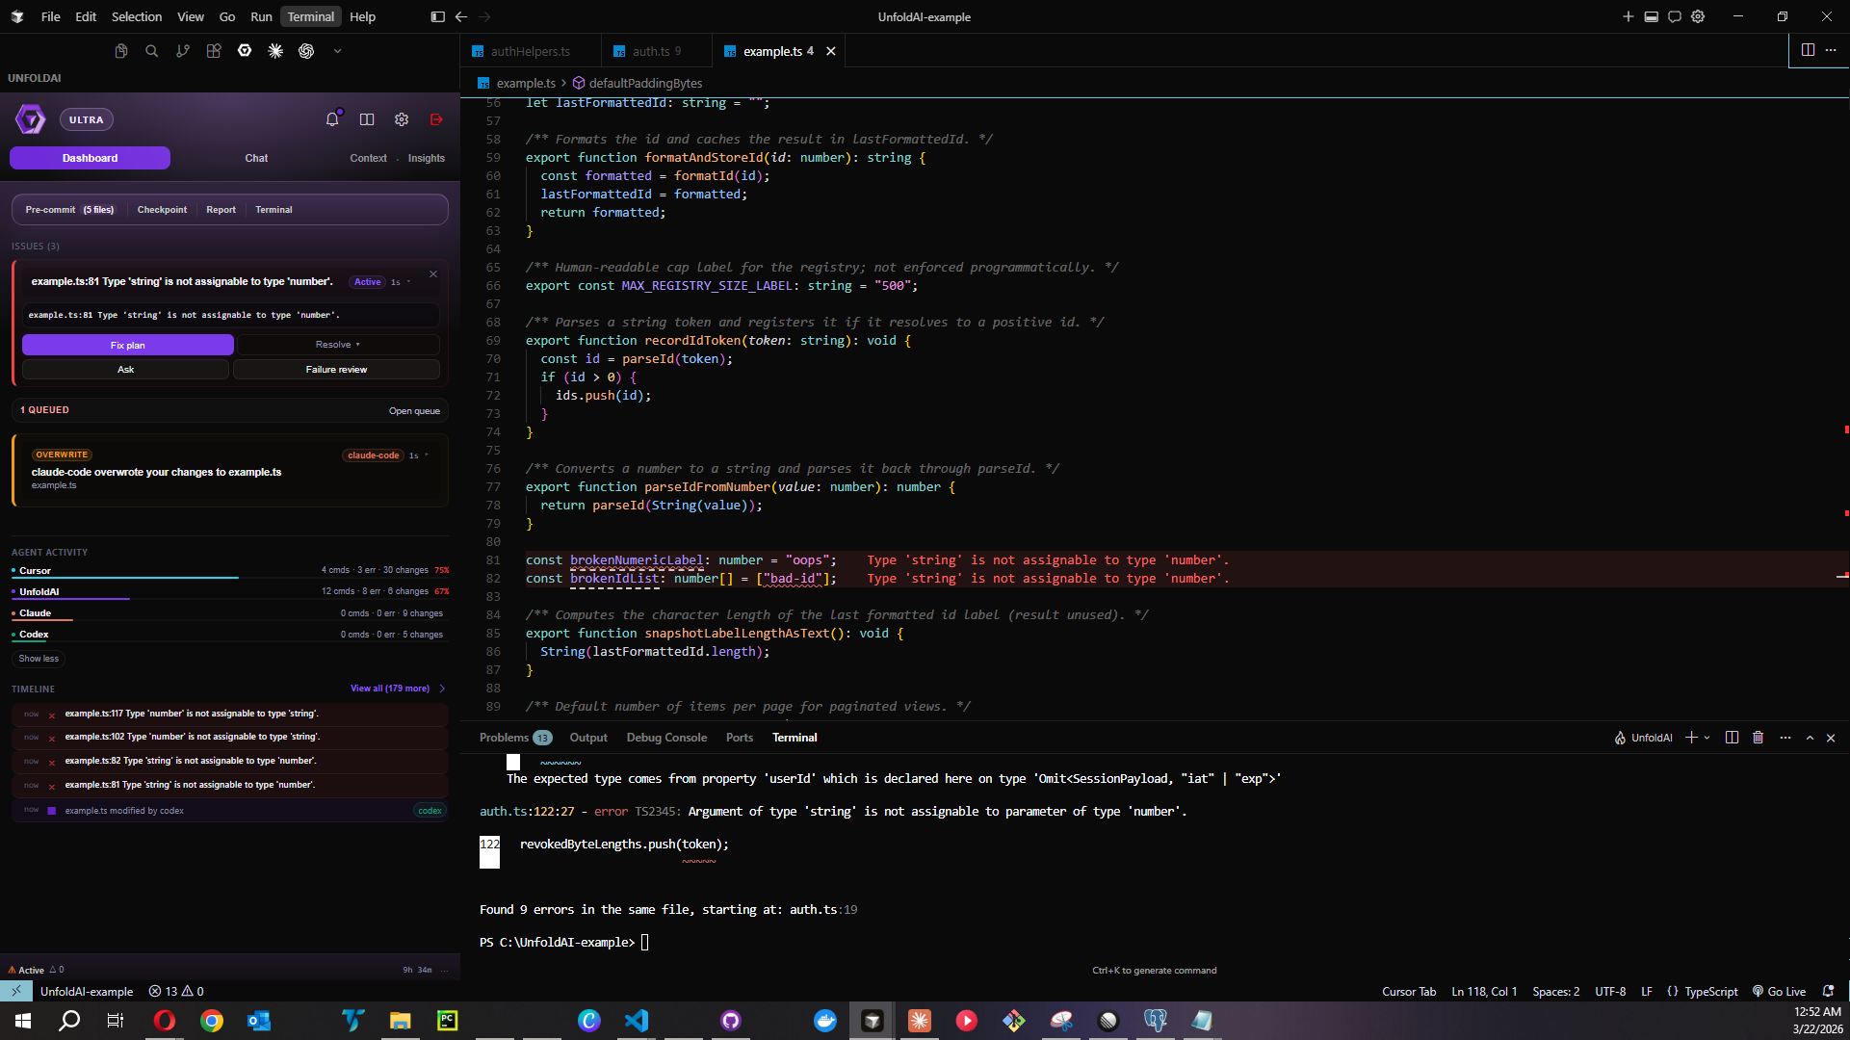Toggle Go Live in status bar
This screenshot has width=1850, height=1040.
click(1779, 992)
